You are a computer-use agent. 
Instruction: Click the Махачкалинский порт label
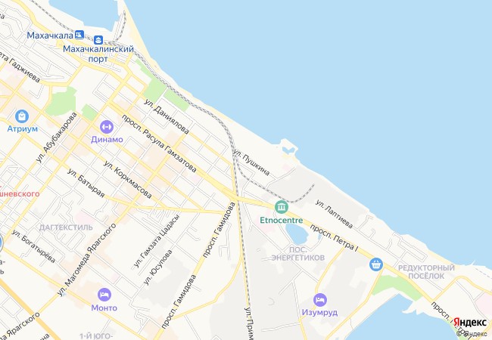click(98, 54)
